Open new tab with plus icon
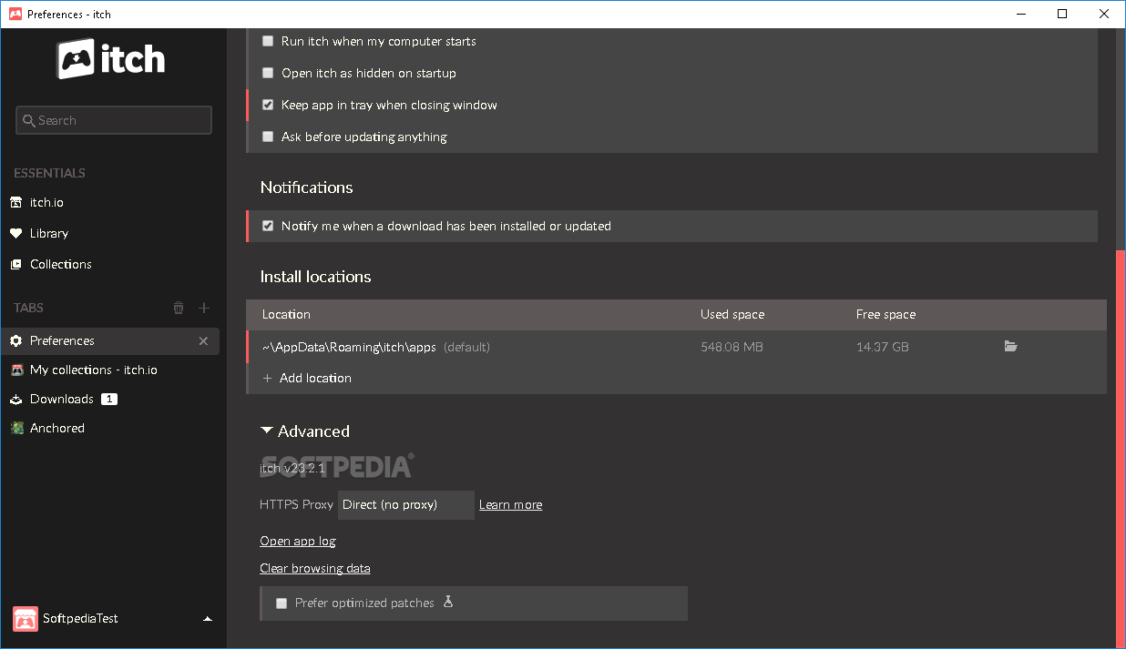Screen dimensions: 1126x649 [204, 308]
